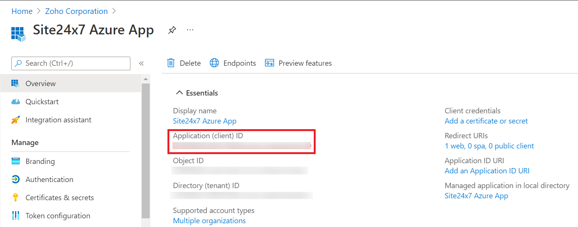
Task: Open Authentication in Manage section
Action: pyautogui.click(x=49, y=179)
